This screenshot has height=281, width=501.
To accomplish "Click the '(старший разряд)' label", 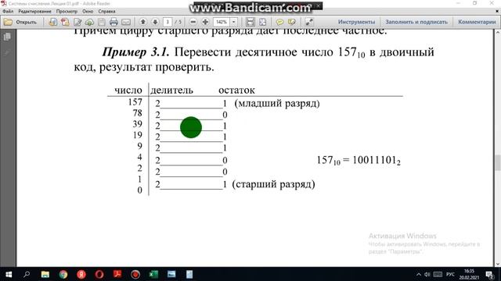I will pyautogui.click(x=273, y=184).
